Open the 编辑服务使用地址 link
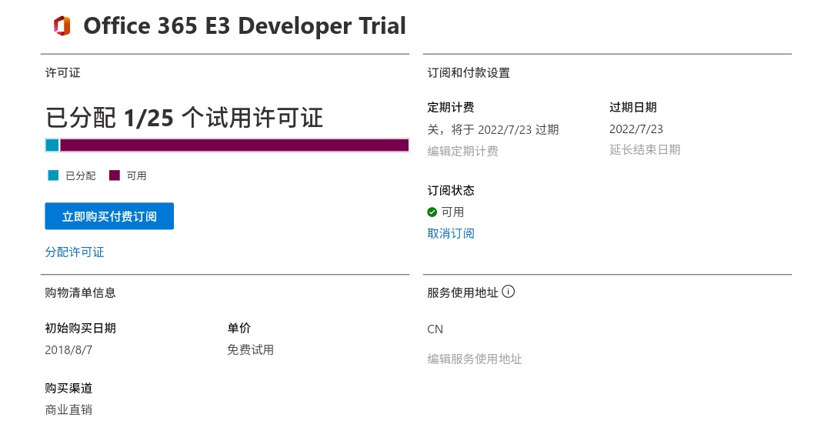 [475, 359]
